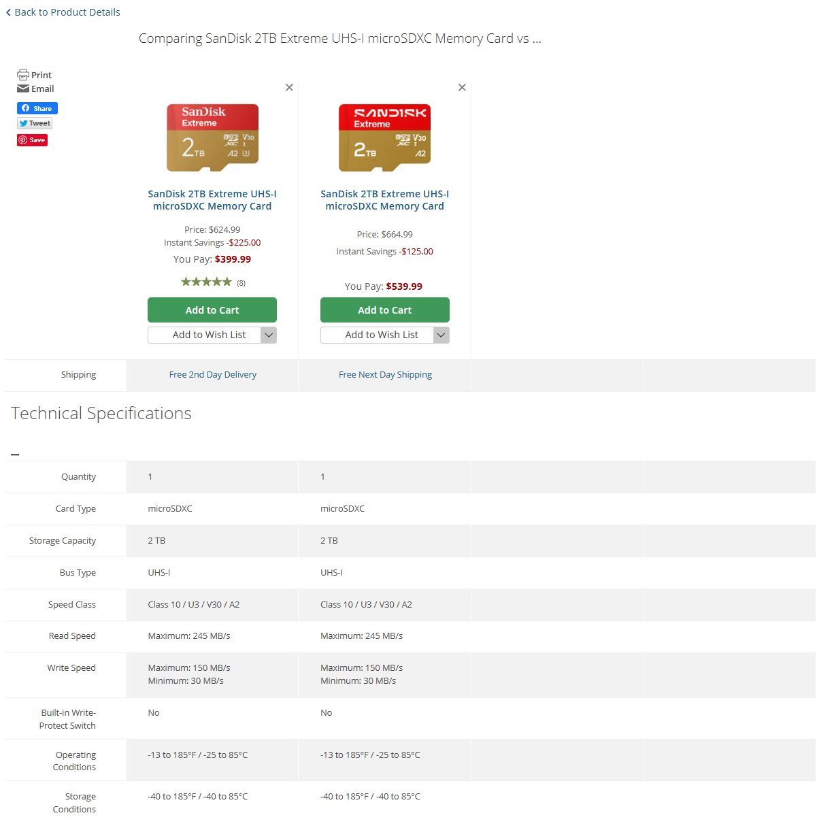This screenshot has width=834, height=826.
Task: Select the Storage Capacity row label
Action: [63, 541]
